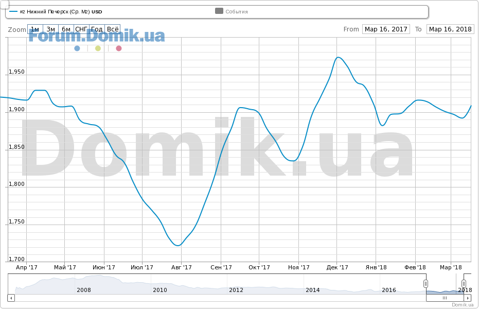This screenshot has width=479, height=309.
Task: Click the 2012 label in the navigator
Action: (236, 290)
